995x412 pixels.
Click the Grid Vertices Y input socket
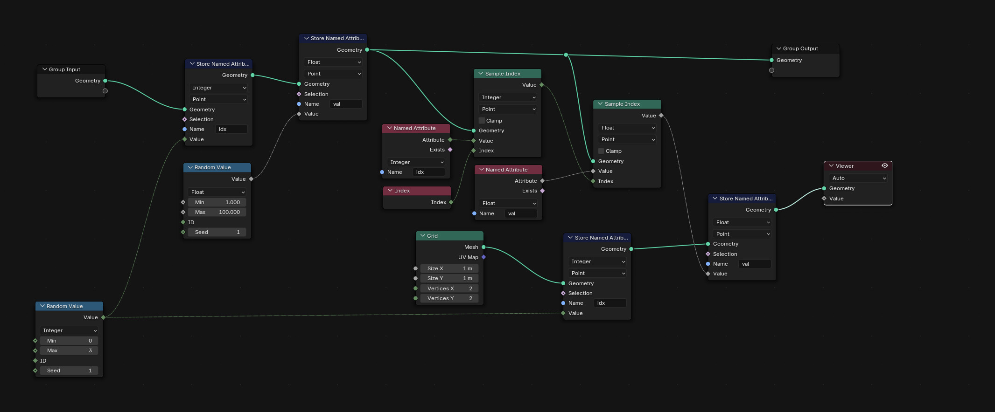[415, 298]
